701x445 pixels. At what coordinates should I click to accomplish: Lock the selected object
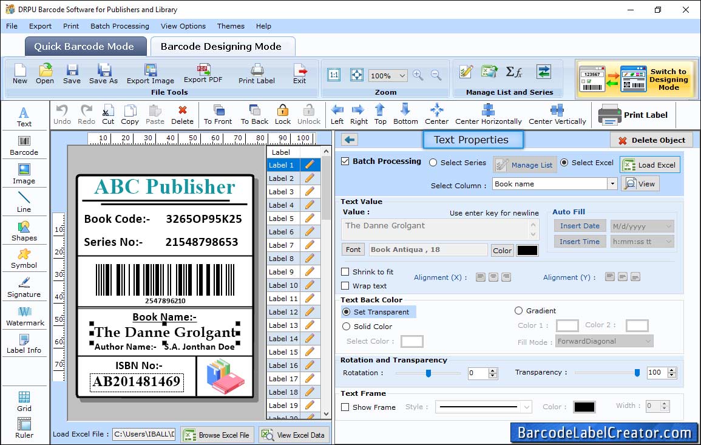[x=283, y=115]
